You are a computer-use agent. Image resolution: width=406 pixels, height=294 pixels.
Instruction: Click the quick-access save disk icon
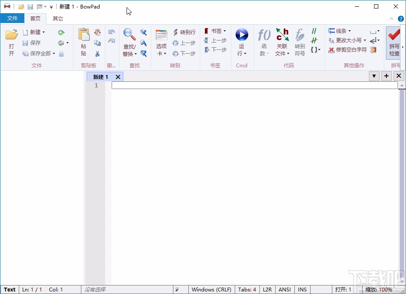tap(30, 7)
